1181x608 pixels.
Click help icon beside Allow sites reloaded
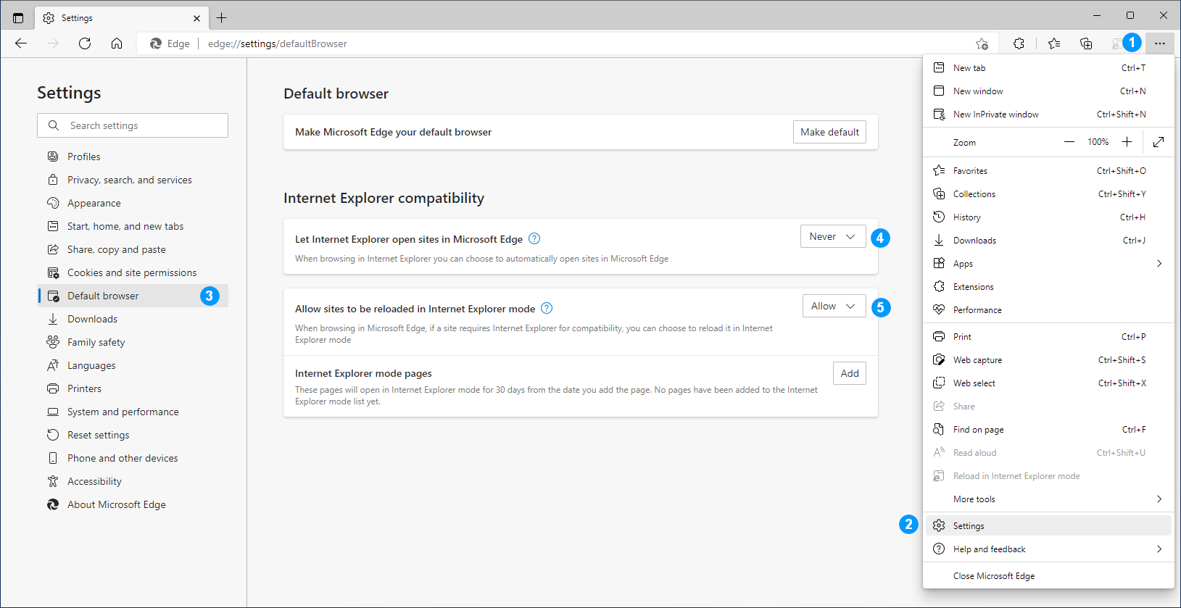click(x=547, y=308)
